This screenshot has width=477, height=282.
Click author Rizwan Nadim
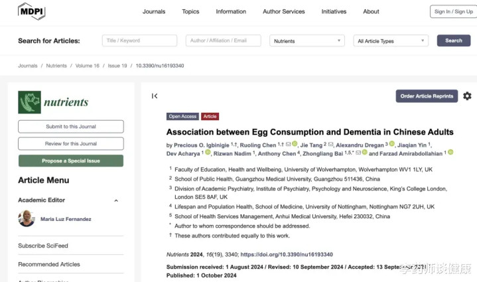pos(233,154)
